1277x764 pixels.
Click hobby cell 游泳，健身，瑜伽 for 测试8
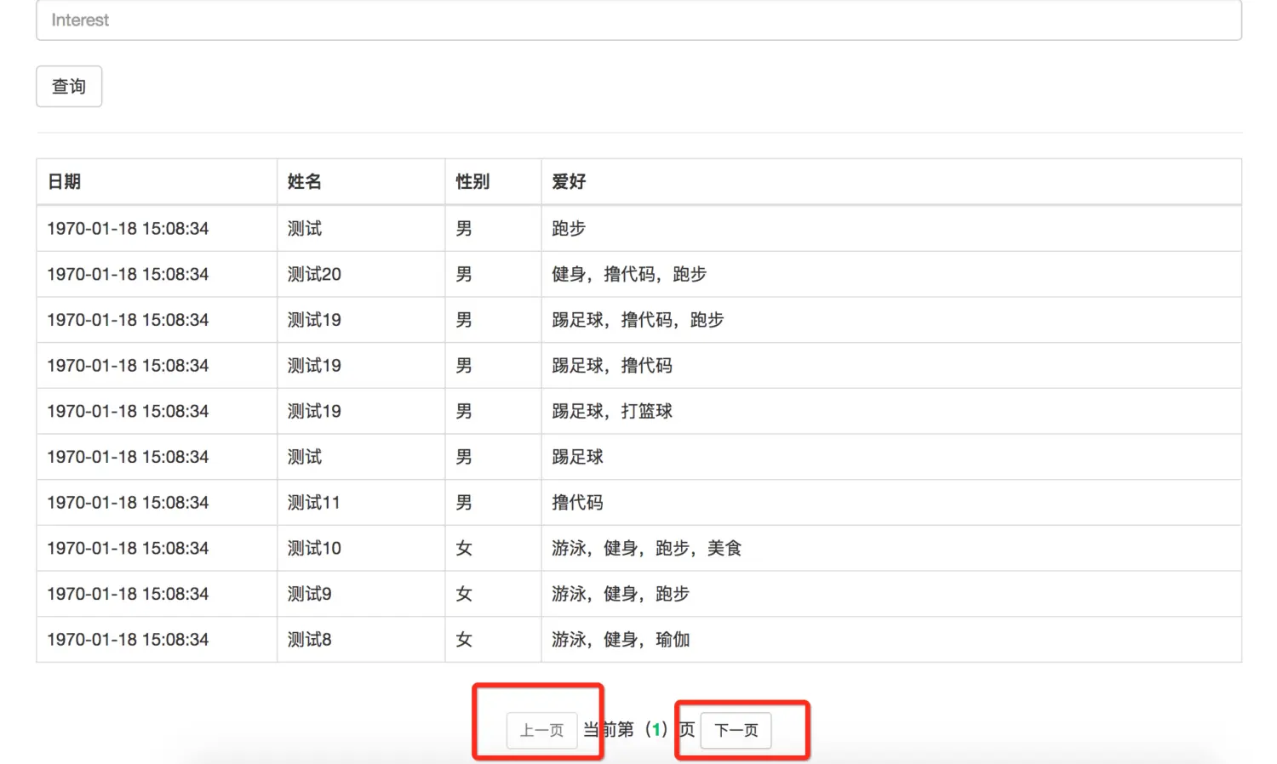pyautogui.click(x=621, y=640)
